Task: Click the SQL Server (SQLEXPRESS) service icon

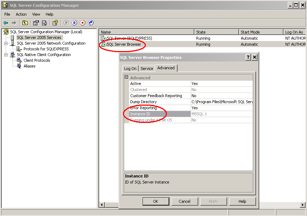Action: [x=103, y=38]
